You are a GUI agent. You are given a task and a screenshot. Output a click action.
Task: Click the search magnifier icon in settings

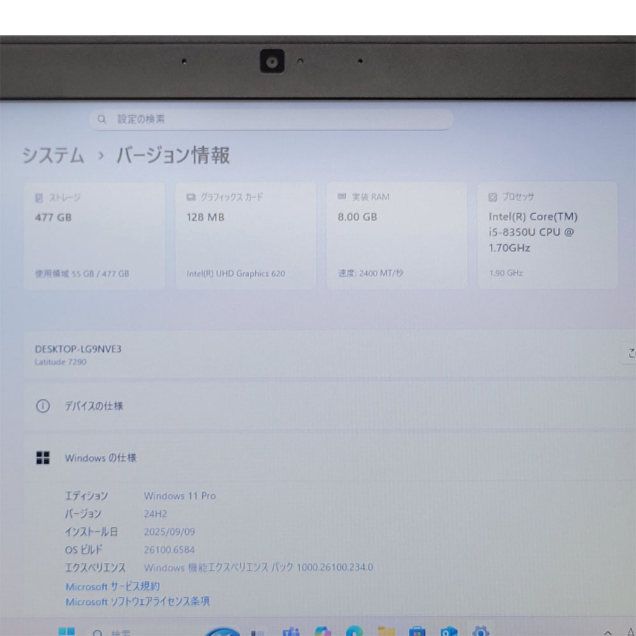click(x=102, y=120)
